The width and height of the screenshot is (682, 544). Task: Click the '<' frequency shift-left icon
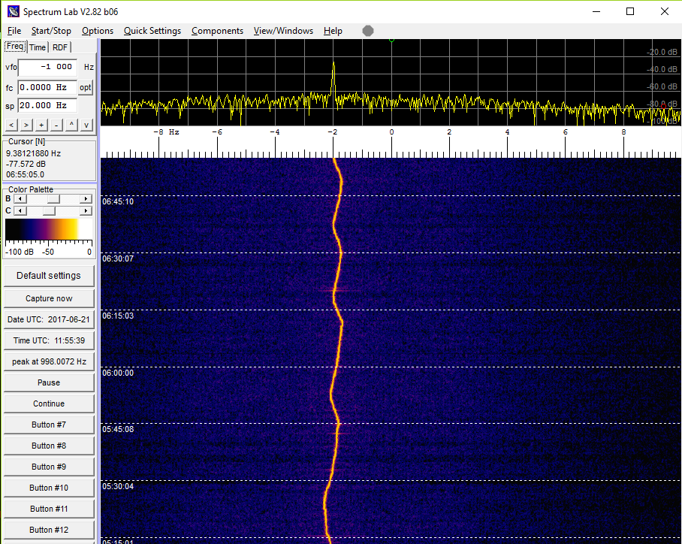pos(11,125)
